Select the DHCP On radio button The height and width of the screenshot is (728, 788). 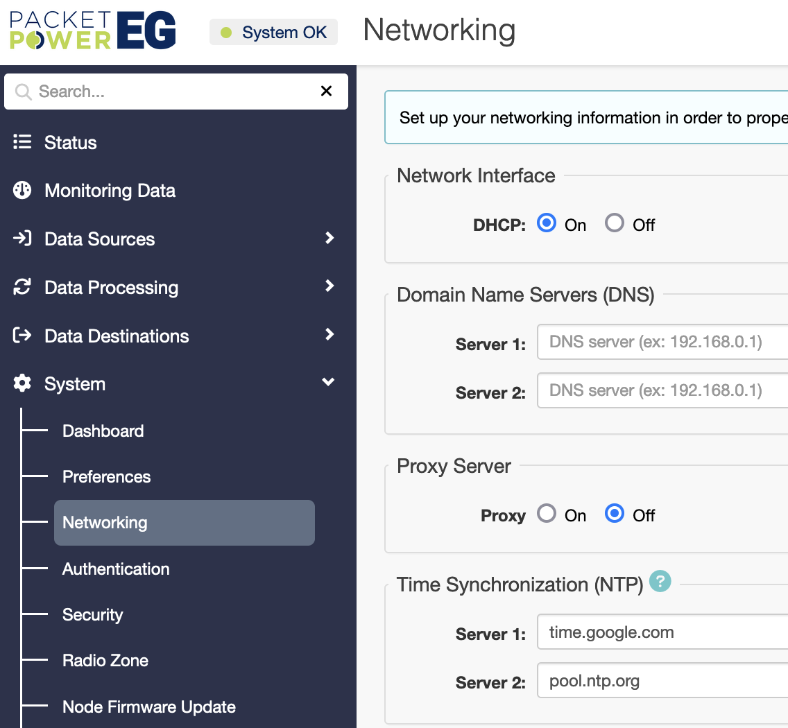pos(547,223)
